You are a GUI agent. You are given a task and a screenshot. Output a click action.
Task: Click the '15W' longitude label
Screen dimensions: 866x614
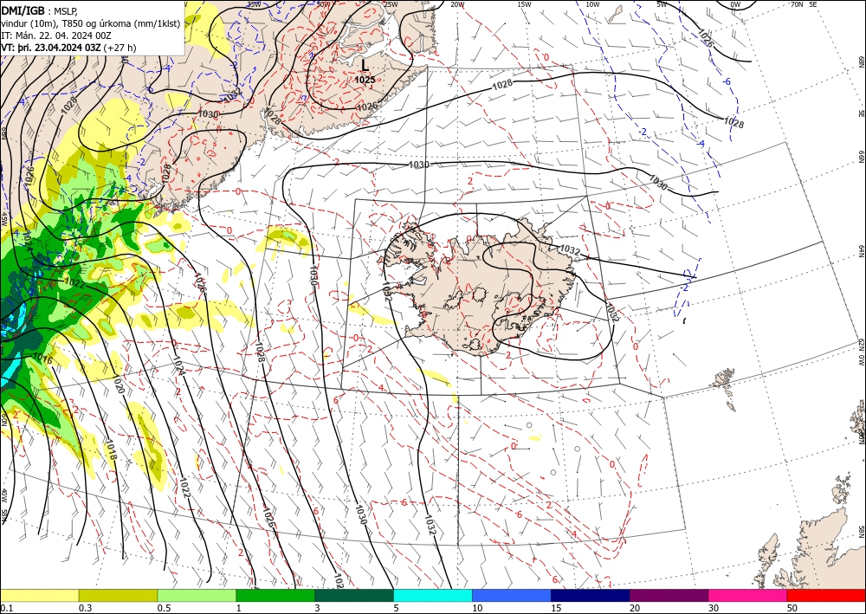pos(525,4)
